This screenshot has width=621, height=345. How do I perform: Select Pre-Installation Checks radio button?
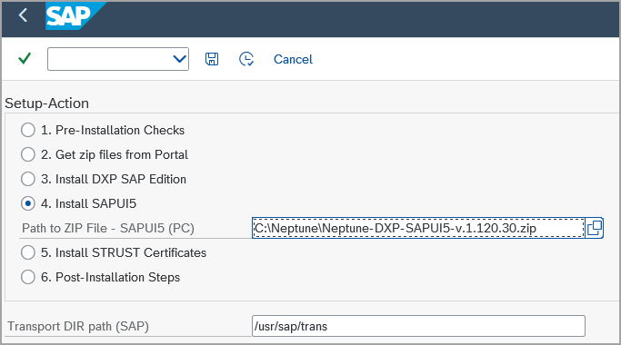click(x=27, y=130)
